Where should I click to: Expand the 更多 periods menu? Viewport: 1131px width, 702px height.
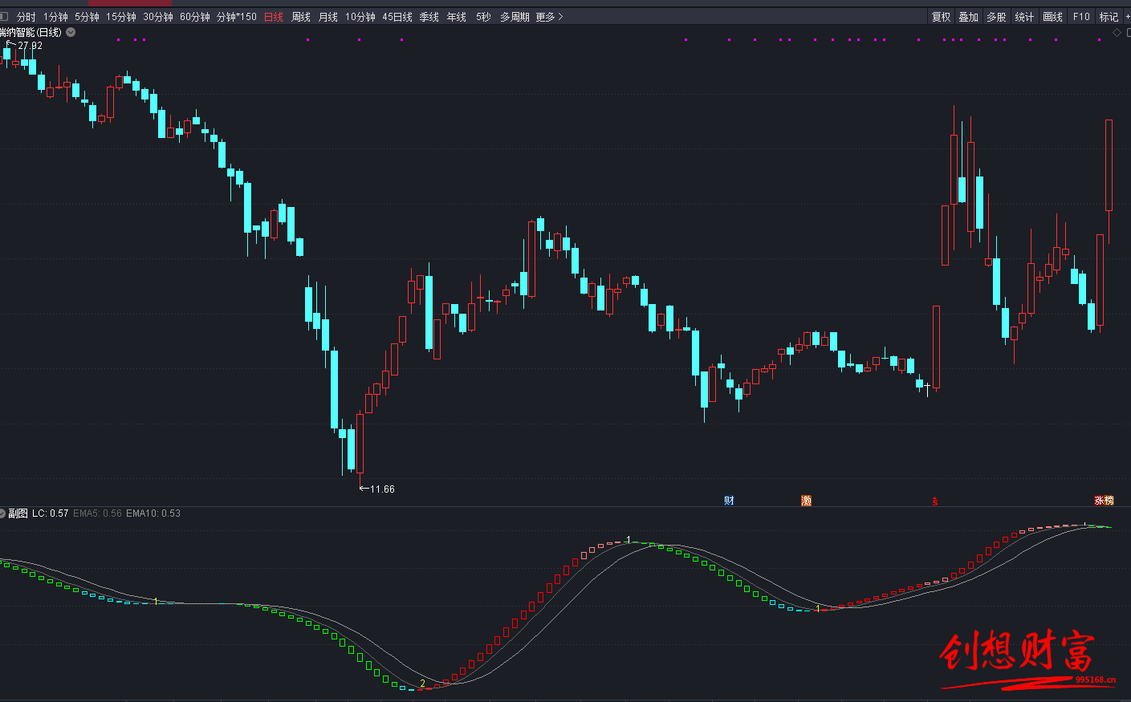[549, 17]
